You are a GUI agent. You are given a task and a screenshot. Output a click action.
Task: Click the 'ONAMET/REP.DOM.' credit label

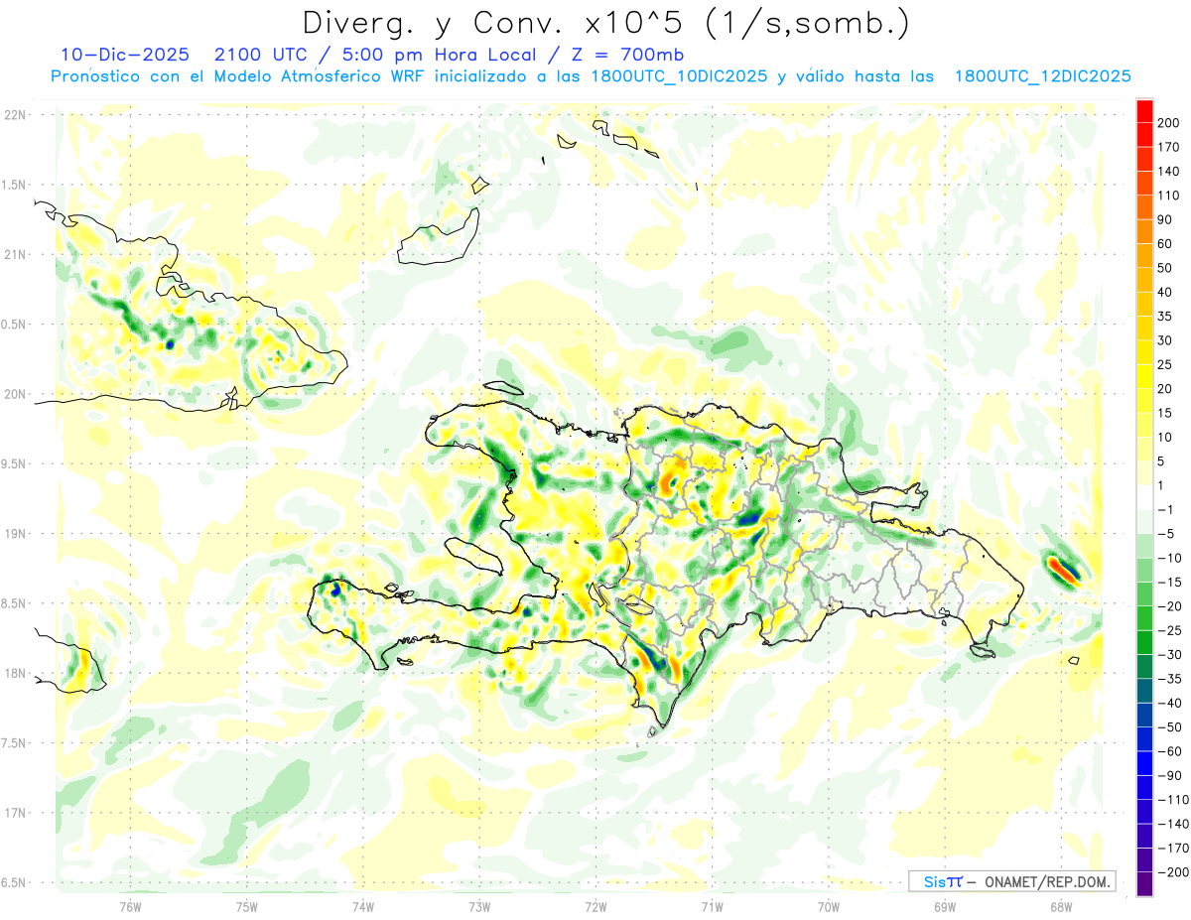coord(1046,881)
